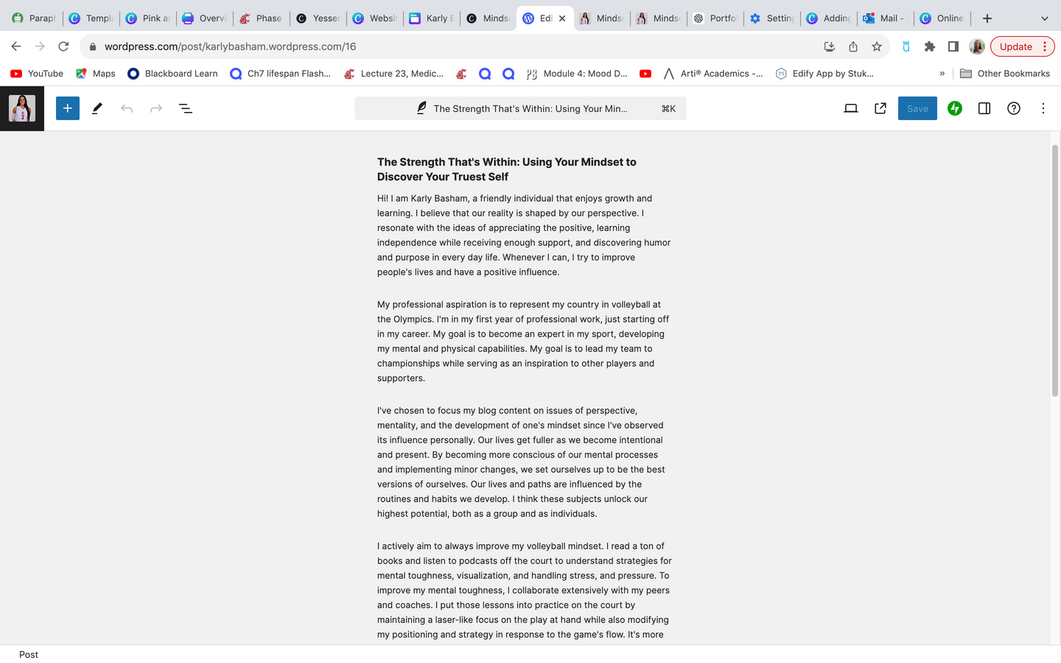
Task: Click the Save button
Action: click(x=917, y=108)
